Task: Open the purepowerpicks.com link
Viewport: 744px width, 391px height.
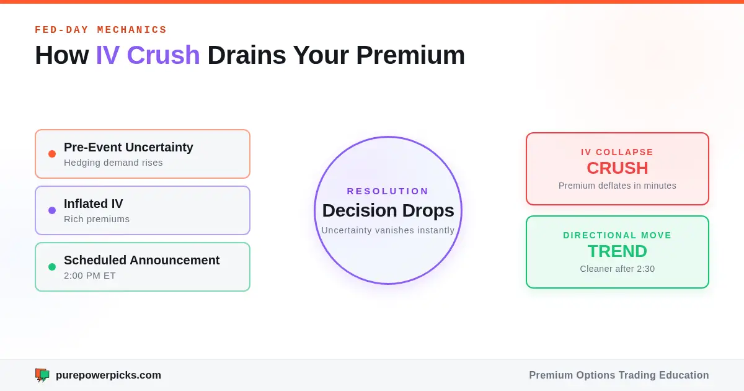Action: (108, 375)
